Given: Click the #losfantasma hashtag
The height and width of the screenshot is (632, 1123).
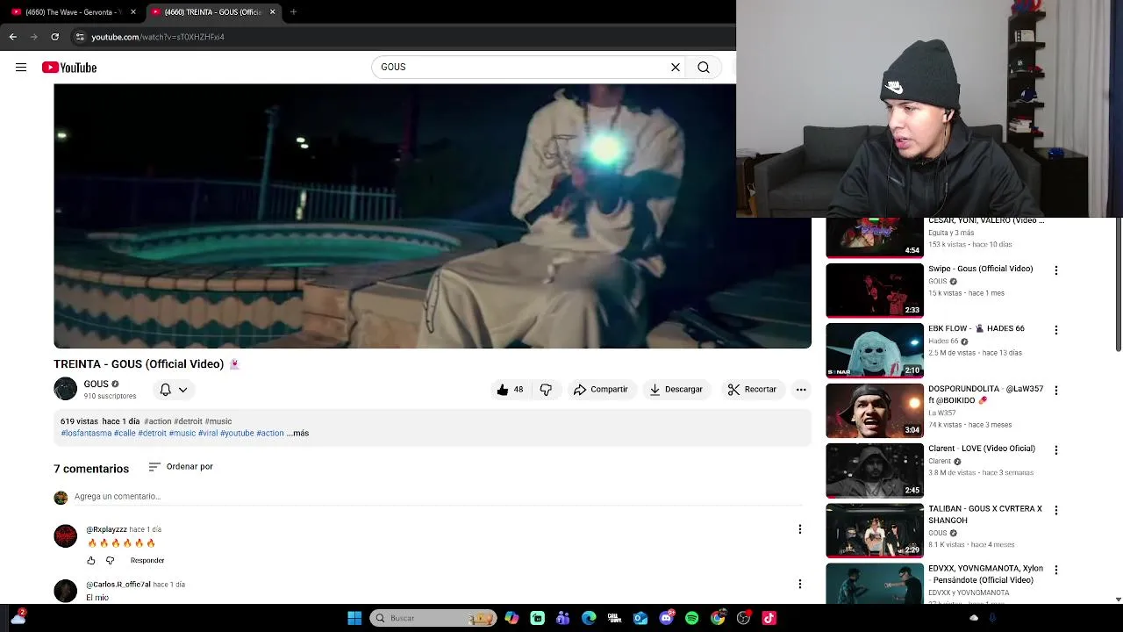Looking at the screenshot, I should (86, 433).
